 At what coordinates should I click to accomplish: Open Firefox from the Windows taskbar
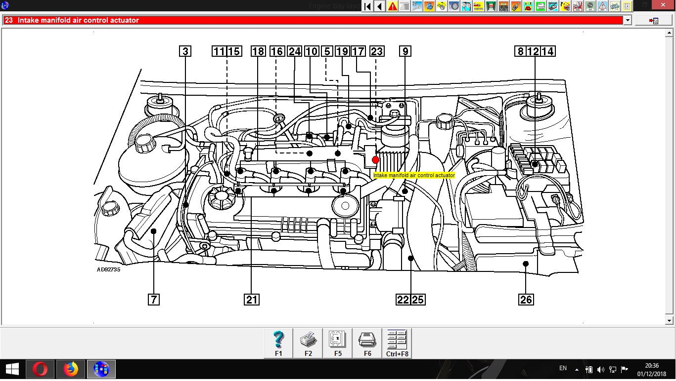pos(71,369)
